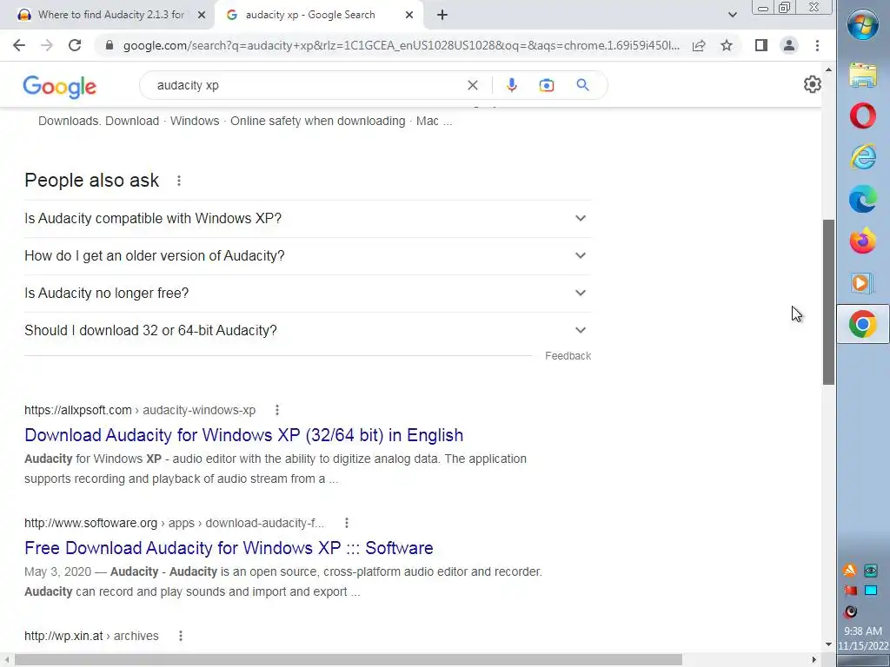Open options dots for allxpsoft.com result

277,410
